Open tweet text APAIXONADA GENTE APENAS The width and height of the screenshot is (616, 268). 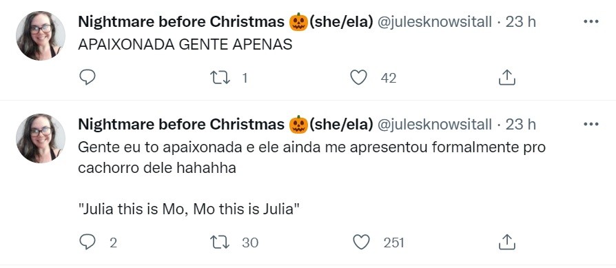click(x=185, y=45)
